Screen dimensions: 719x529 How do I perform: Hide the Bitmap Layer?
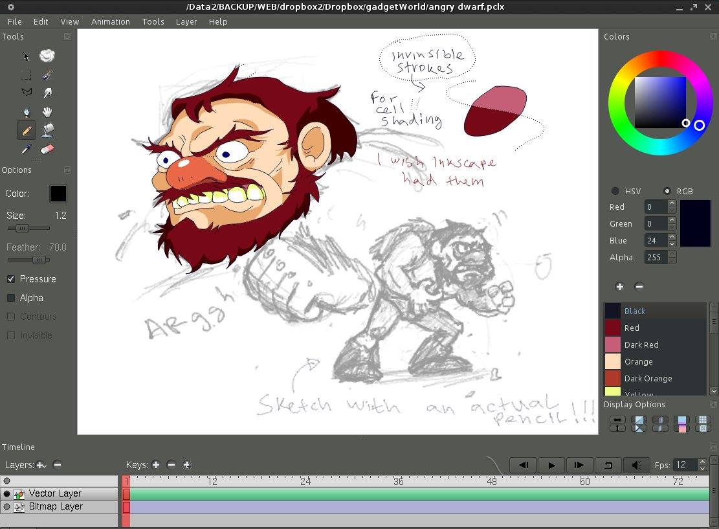pos(6,507)
